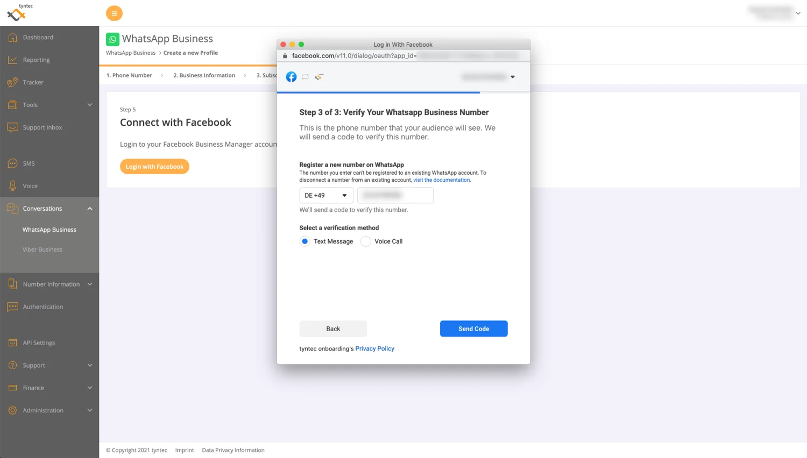Click the Number Information icon

(x=12, y=284)
